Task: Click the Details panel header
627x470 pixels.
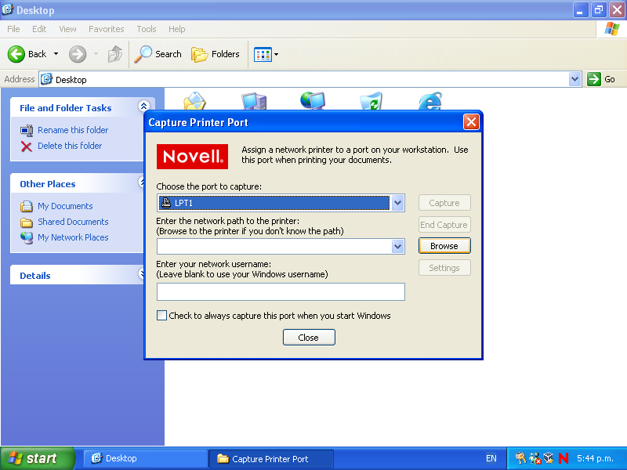Action: [76, 276]
